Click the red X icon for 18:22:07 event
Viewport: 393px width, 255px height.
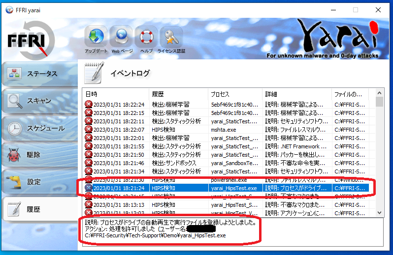pos(89,130)
